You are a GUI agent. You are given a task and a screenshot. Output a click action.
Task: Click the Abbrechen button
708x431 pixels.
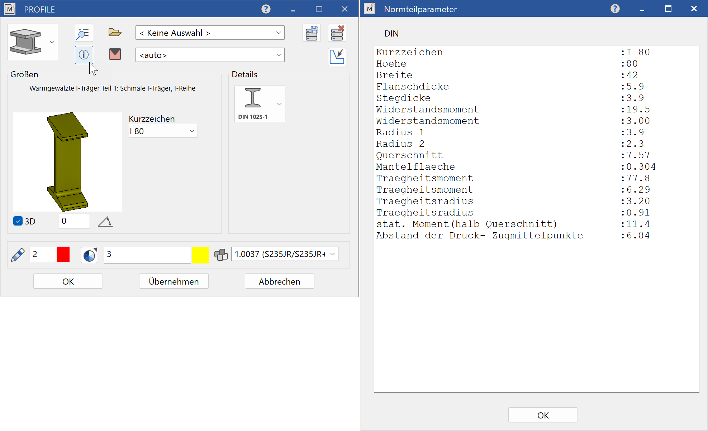(x=280, y=281)
